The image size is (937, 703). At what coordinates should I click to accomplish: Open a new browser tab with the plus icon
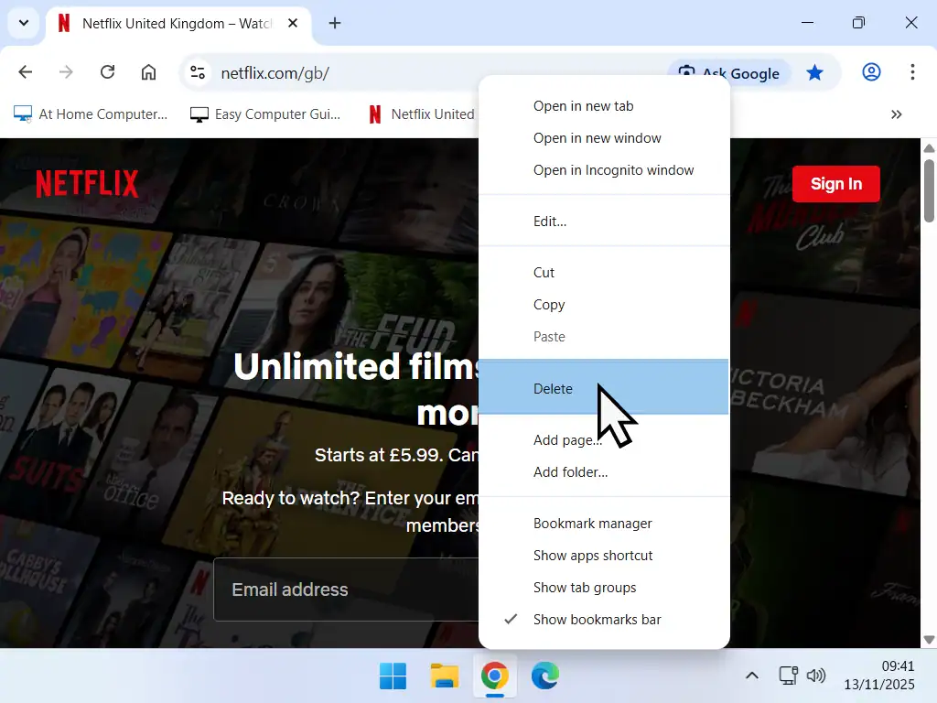point(334,23)
